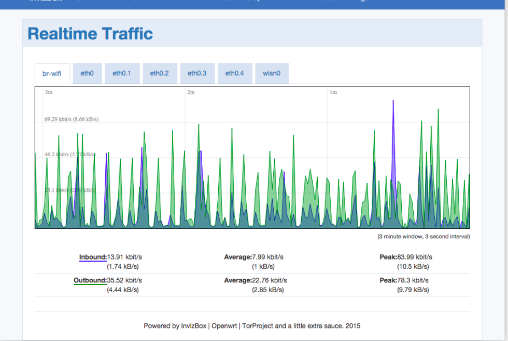Screen dimensions: 508x341
Task: Toggle the Inbound traffic legend
Action: 92,256
